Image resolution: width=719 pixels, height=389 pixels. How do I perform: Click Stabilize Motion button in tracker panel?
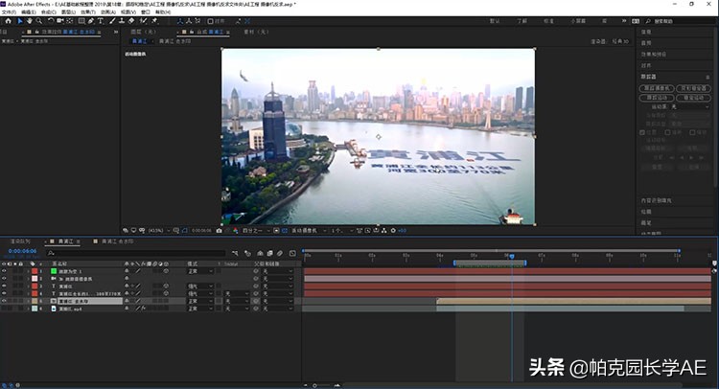click(x=693, y=98)
